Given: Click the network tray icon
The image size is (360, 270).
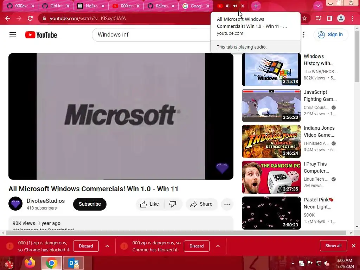Looking at the screenshot, I should [319, 263].
